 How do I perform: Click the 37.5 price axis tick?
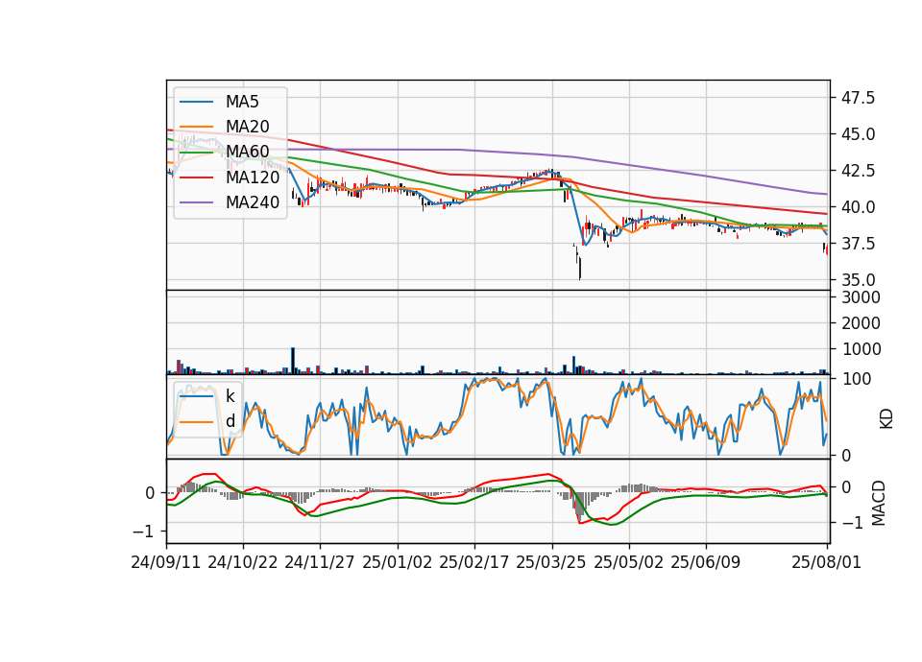(x=859, y=244)
